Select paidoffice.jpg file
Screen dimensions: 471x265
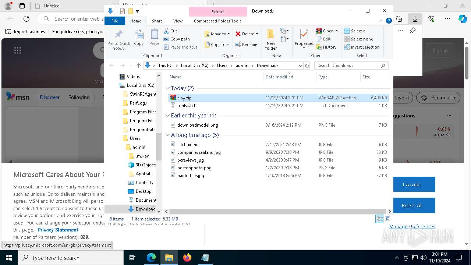(278, 176)
